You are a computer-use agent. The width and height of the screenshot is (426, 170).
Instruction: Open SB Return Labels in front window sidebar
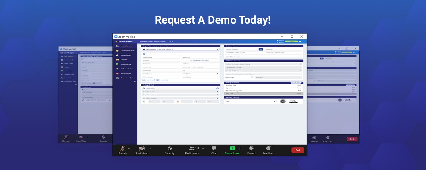124,69
